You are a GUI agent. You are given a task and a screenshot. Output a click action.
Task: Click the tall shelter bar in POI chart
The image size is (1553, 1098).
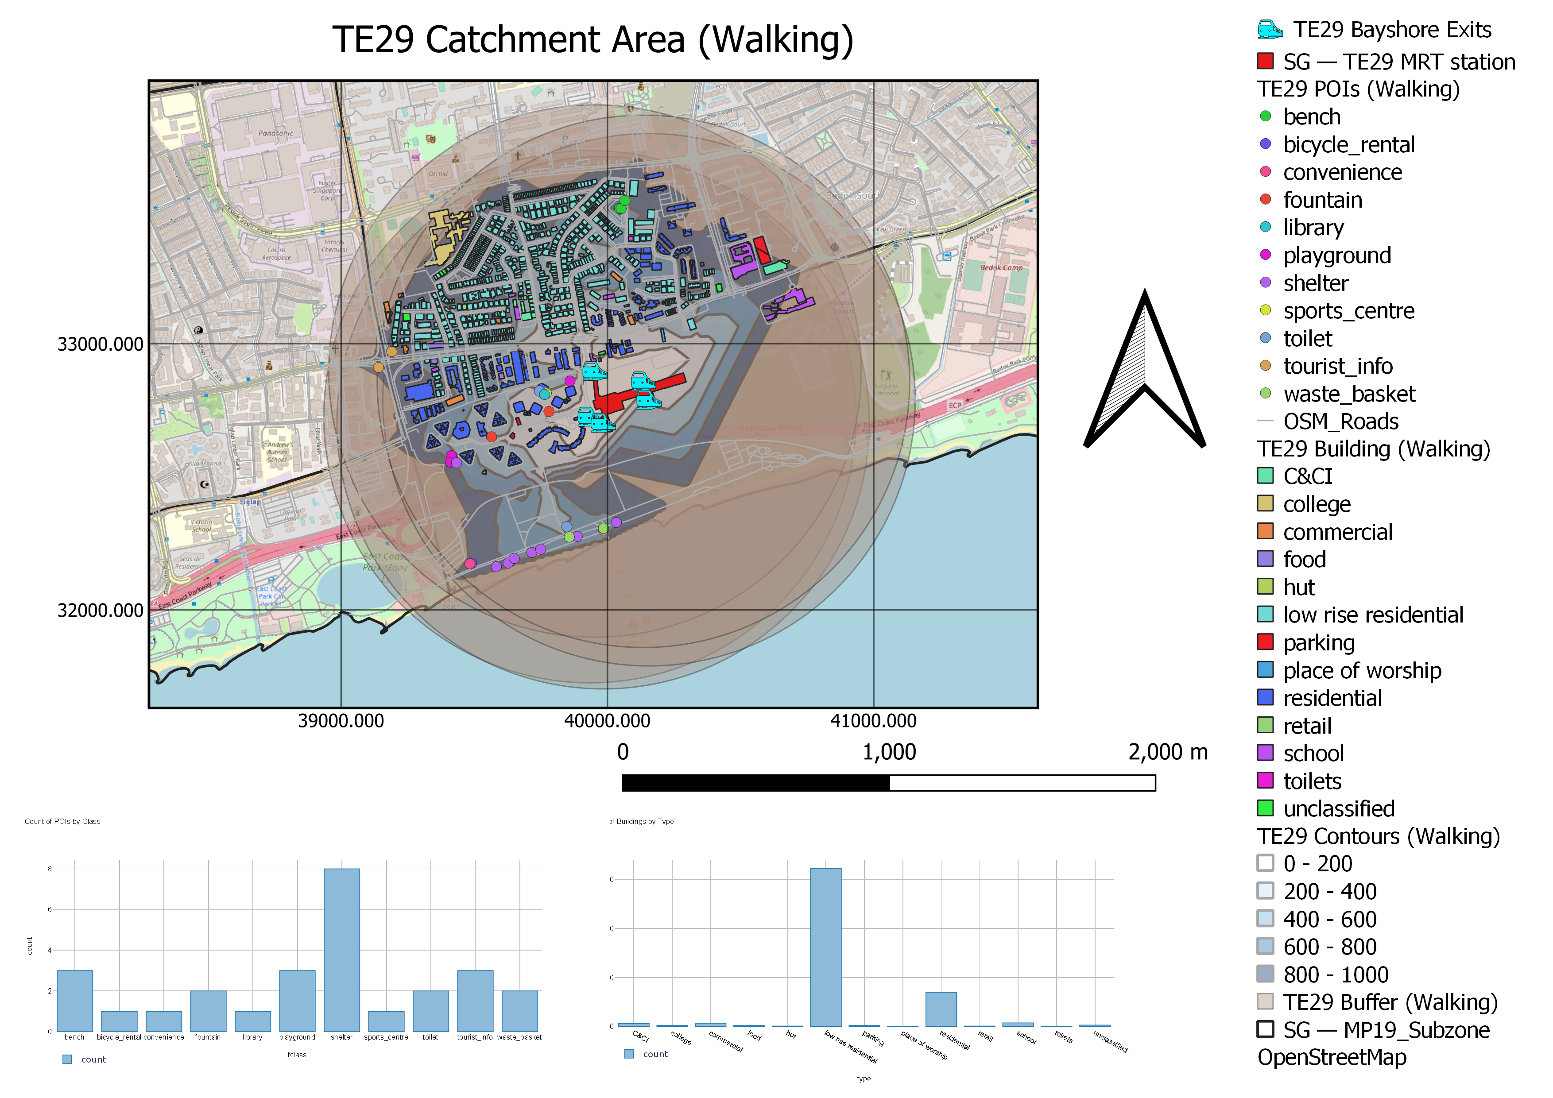[x=341, y=949]
